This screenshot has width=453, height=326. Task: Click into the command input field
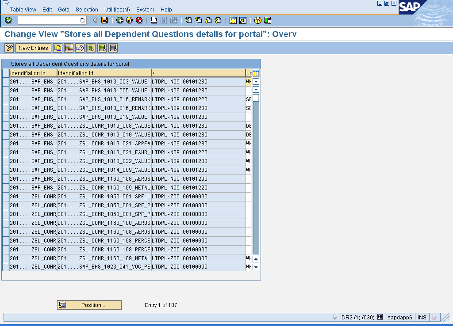click(x=49, y=20)
